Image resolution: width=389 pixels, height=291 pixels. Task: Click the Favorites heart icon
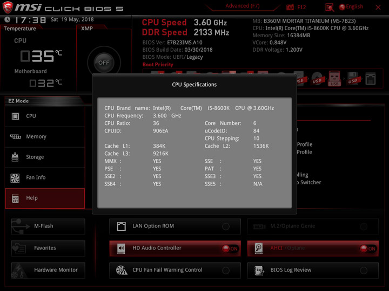[x=19, y=248]
